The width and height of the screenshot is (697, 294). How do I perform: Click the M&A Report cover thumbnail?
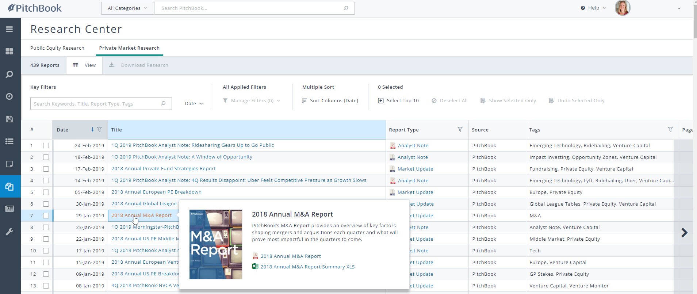click(216, 244)
